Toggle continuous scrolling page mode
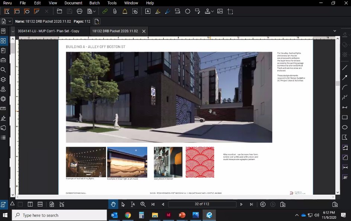Image resolution: width=351 pixels, height=221 pixels. coord(40,204)
